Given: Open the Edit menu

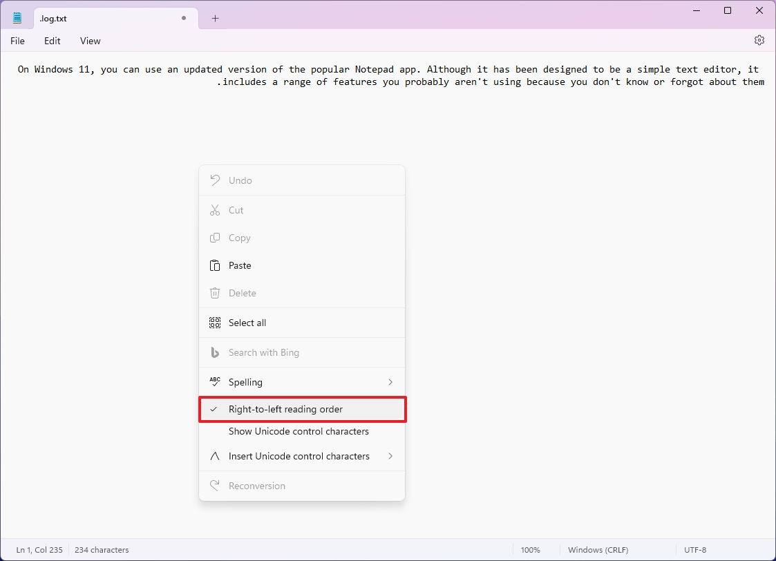Looking at the screenshot, I should click(52, 41).
